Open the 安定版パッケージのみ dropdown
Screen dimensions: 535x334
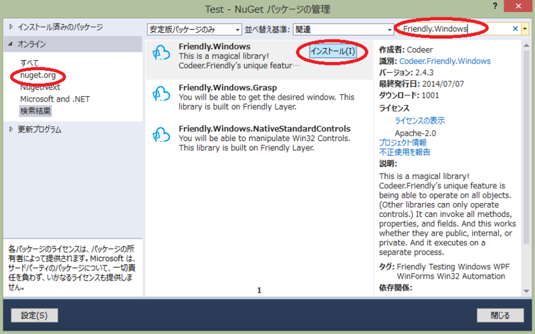[195, 29]
